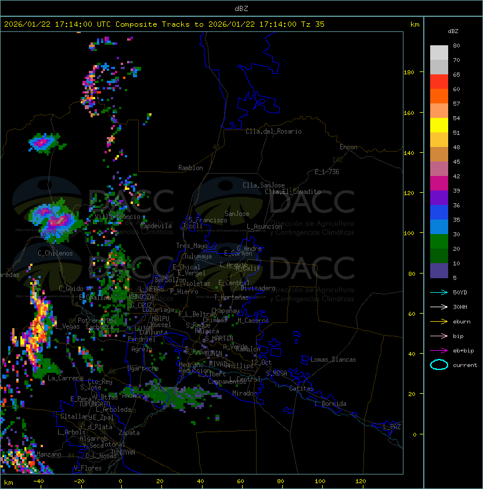This screenshot has width=483, height=489.
Task: Click the 'La_Carrera' map label
Action: coord(65,378)
